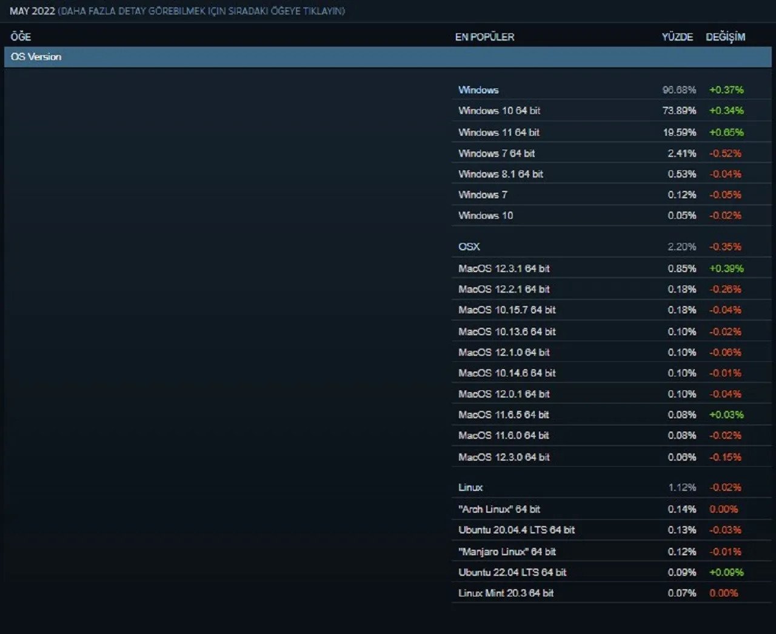Select MacOS 10.15.7 64 bit entry

tap(611, 310)
